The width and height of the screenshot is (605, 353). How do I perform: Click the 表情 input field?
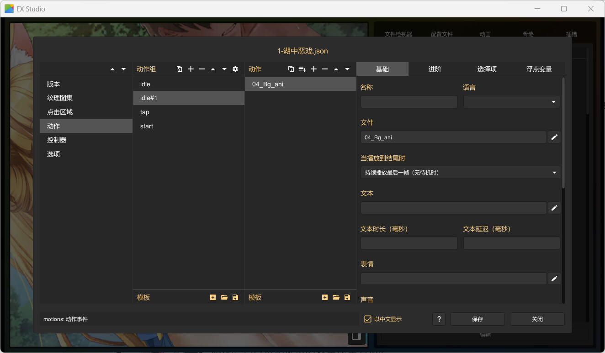pos(454,279)
